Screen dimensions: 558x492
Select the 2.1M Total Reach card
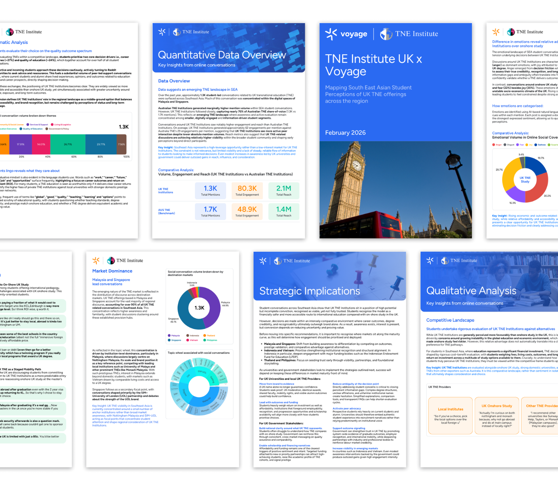pyautogui.click(x=284, y=191)
